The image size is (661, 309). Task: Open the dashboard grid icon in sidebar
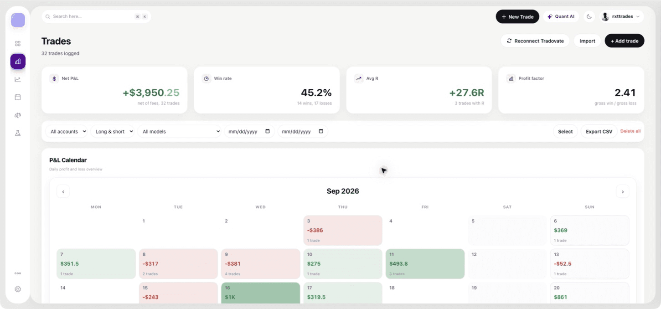pyautogui.click(x=18, y=44)
